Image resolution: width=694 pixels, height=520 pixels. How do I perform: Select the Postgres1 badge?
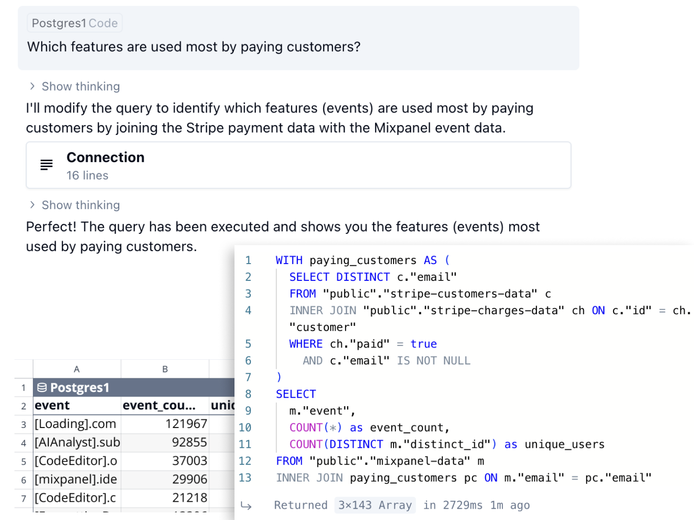(x=59, y=23)
